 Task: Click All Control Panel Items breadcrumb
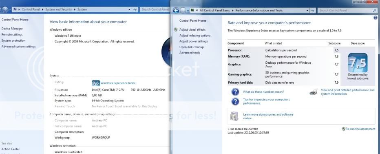tap(214, 11)
